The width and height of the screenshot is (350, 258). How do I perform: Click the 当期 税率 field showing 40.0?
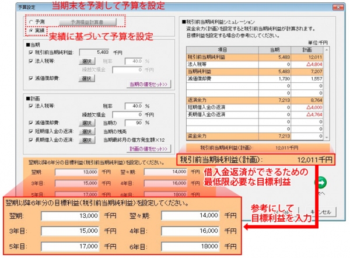coord(134,61)
